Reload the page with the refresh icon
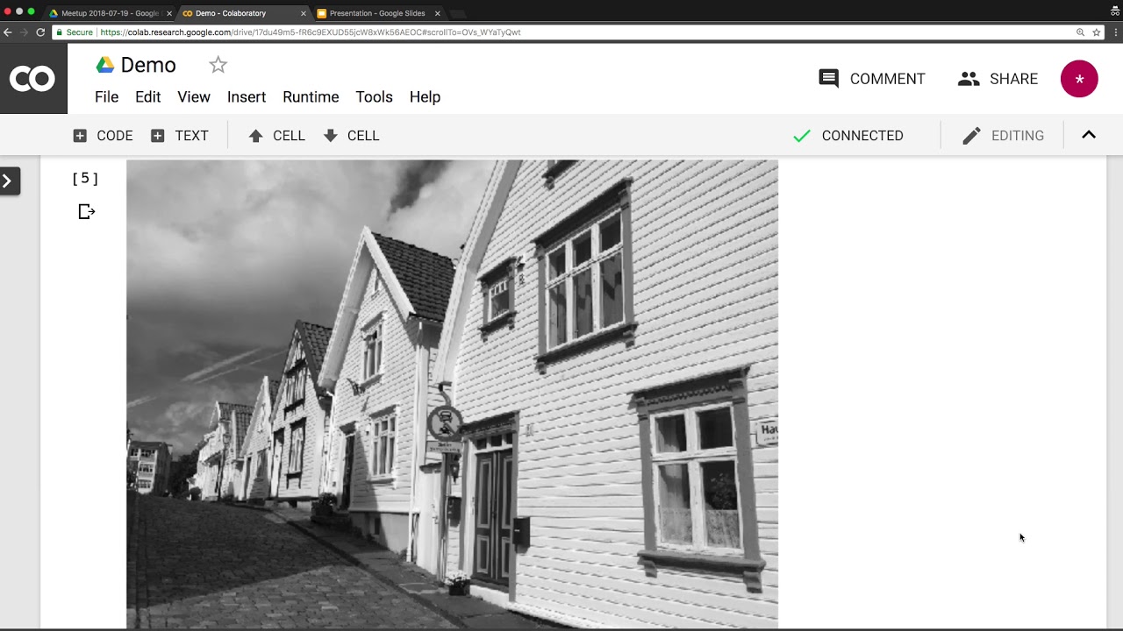 coord(40,32)
